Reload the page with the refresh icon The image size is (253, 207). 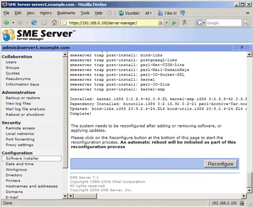tap(34, 22)
